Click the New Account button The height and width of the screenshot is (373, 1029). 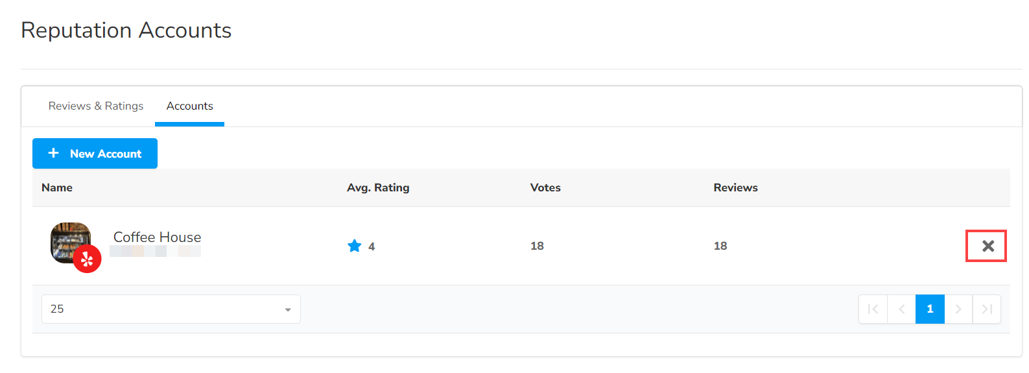[95, 154]
